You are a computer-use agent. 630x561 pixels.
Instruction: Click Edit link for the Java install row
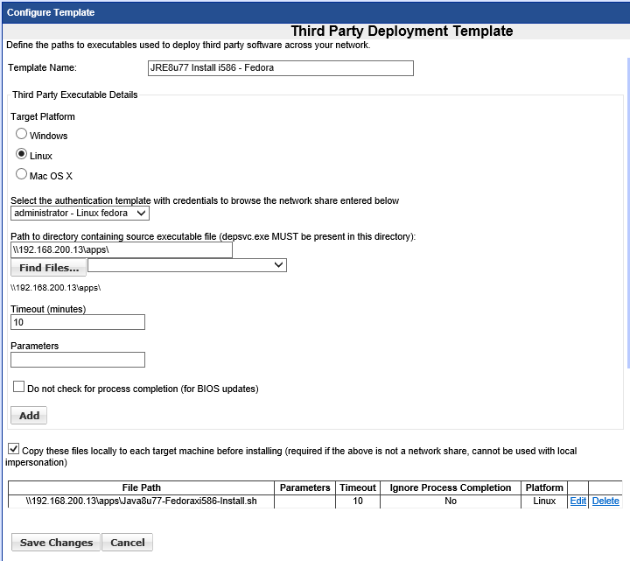[x=577, y=501]
